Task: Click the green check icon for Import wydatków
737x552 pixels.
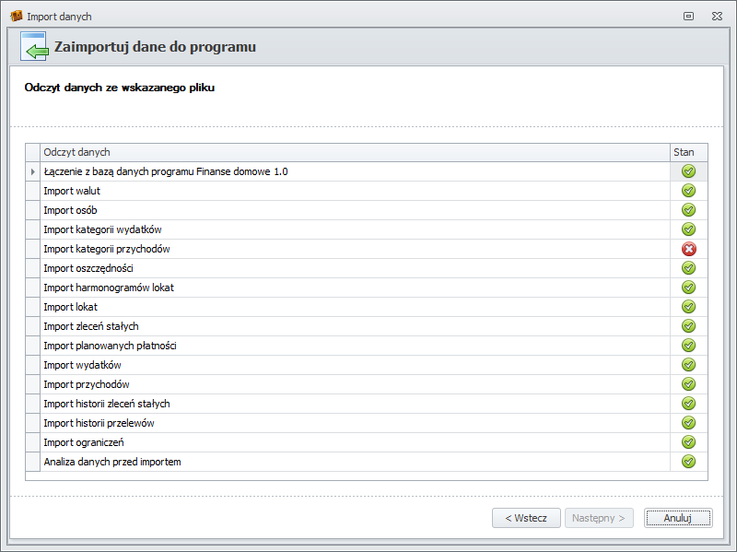Action: (688, 365)
